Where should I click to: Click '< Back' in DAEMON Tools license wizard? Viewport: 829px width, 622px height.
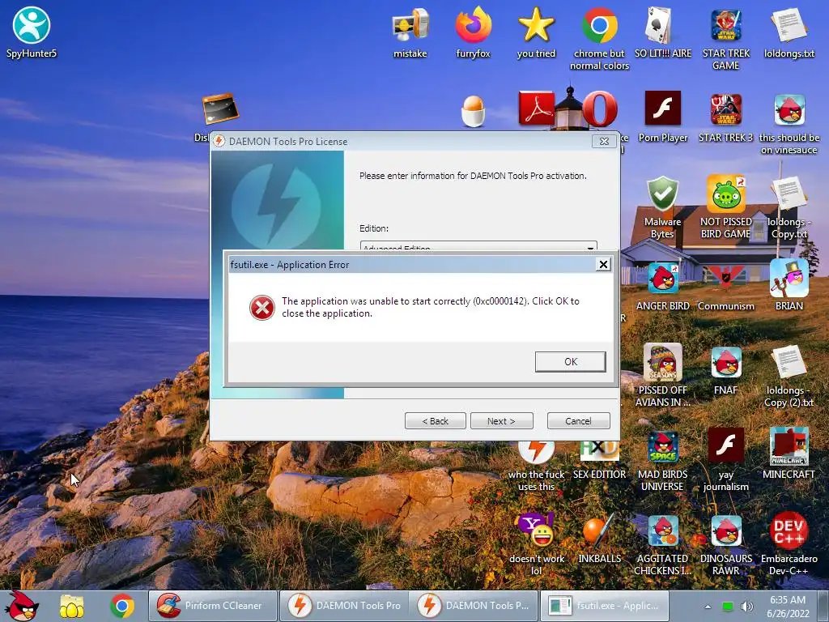click(x=435, y=421)
